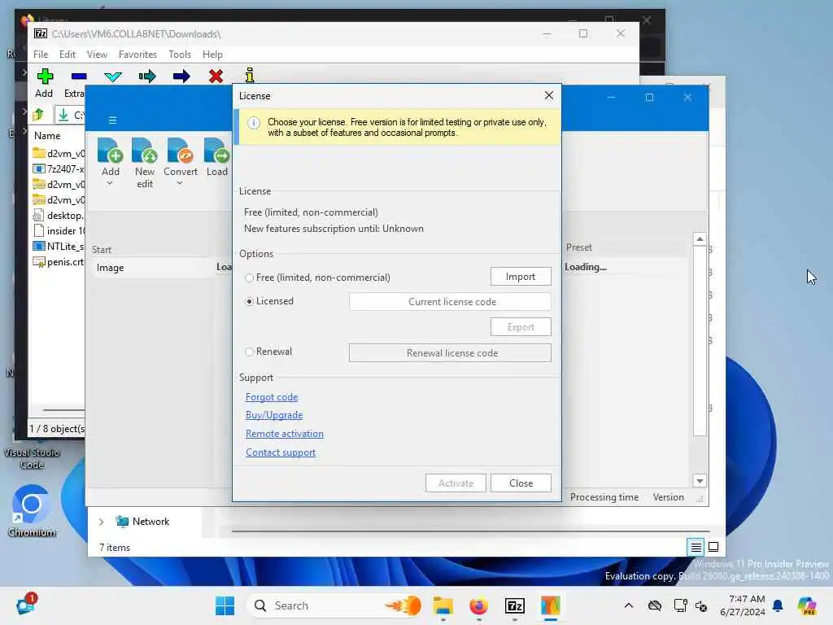The height and width of the screenshot is (625, 833).
Task: Switch to NTLite taskbar icon
Action: pyautogui.click(x=551, y=605)
